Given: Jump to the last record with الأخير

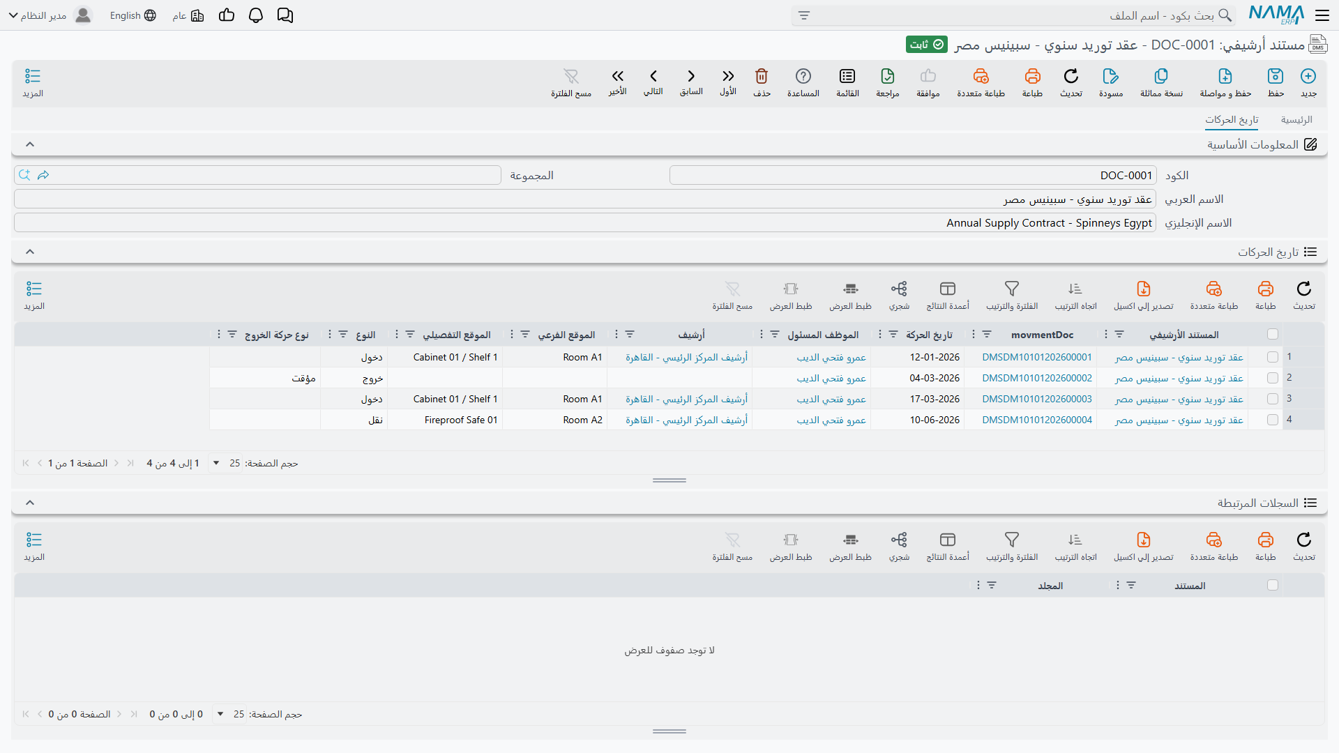Looking at the screenshot, I should tap(617, 83).
